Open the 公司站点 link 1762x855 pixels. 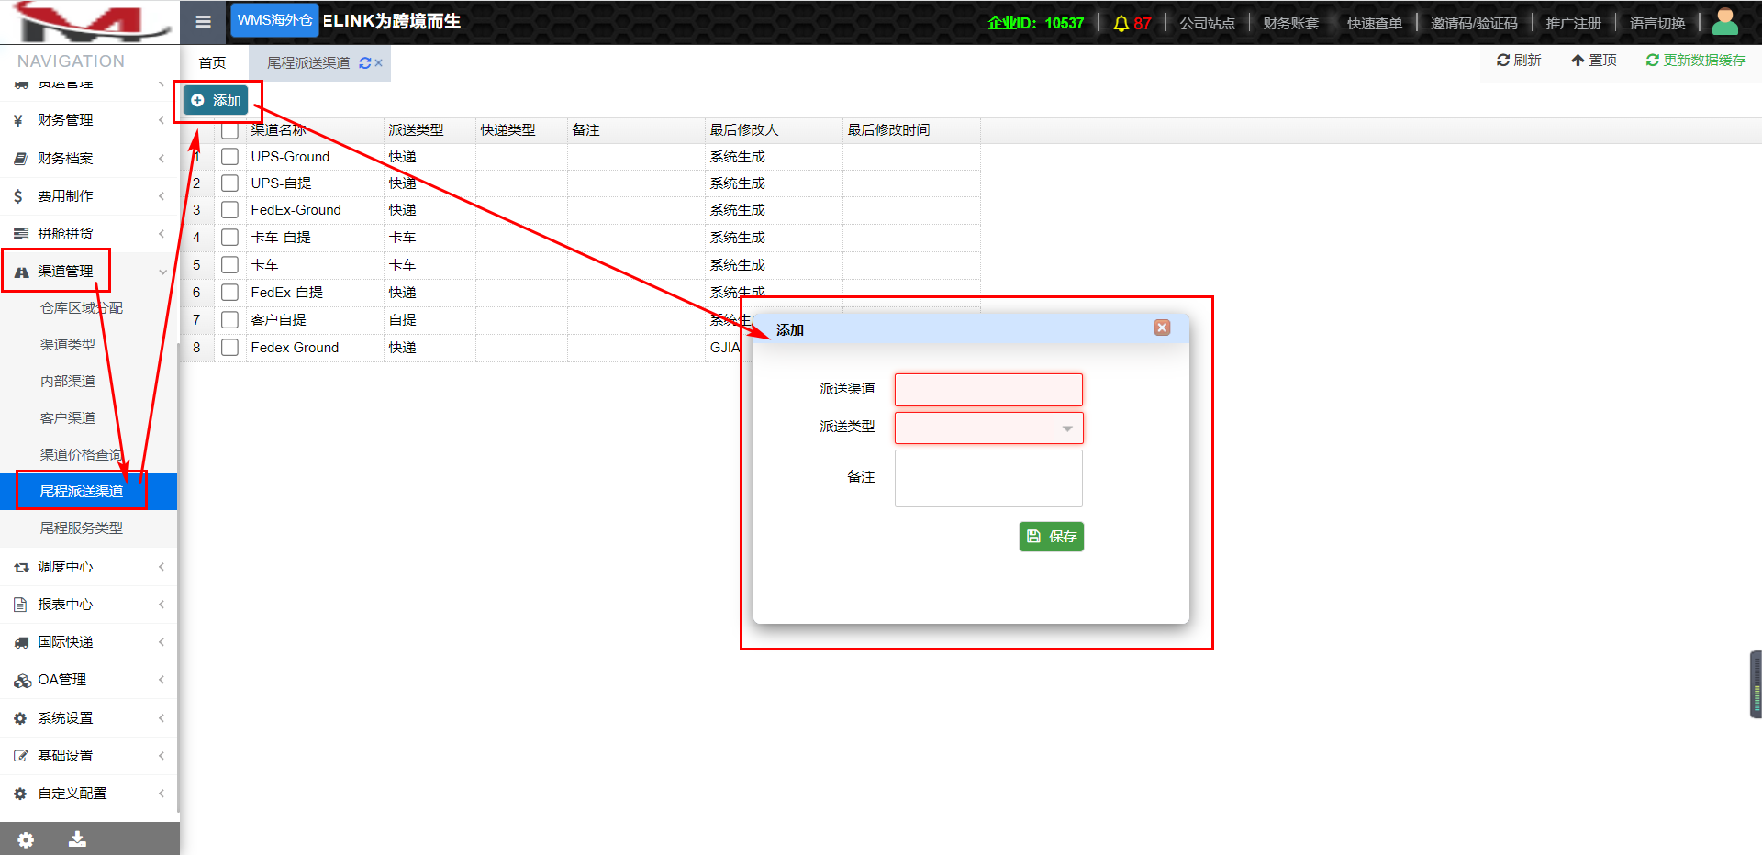pos(1207,23)
